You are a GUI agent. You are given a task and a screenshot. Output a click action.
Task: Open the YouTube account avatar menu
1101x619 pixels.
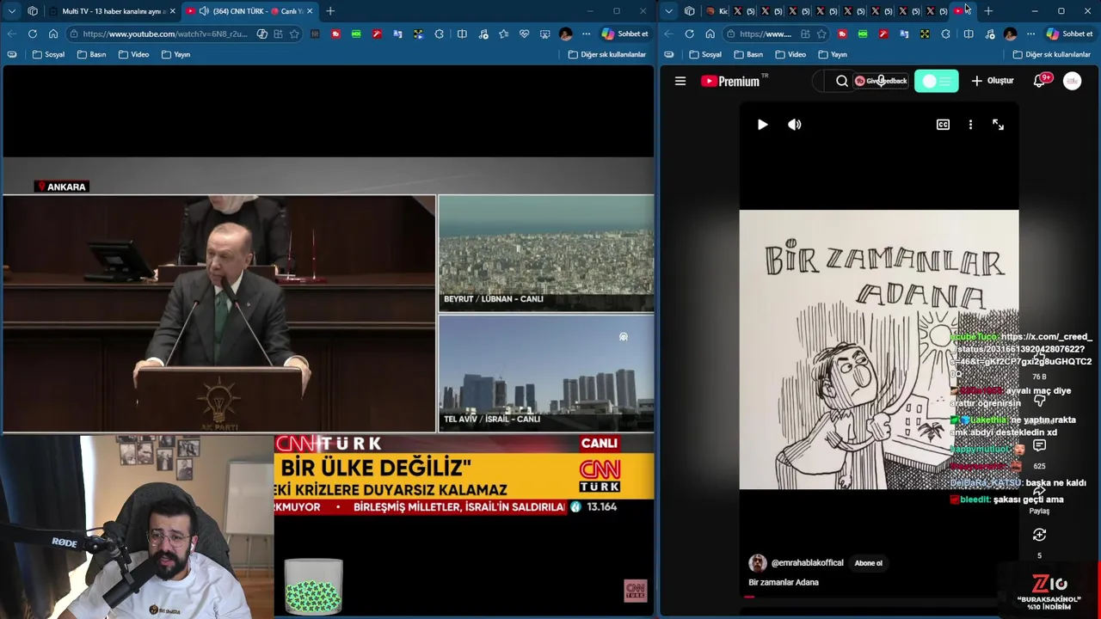pyautogui.click(x=1072, y=81)
